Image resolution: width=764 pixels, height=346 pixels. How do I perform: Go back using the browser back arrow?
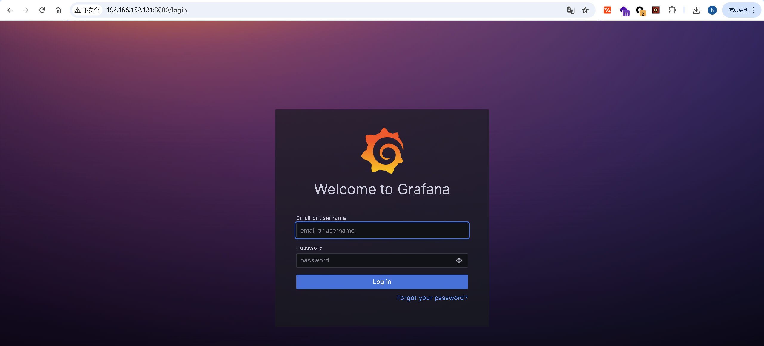pos(10,10)
